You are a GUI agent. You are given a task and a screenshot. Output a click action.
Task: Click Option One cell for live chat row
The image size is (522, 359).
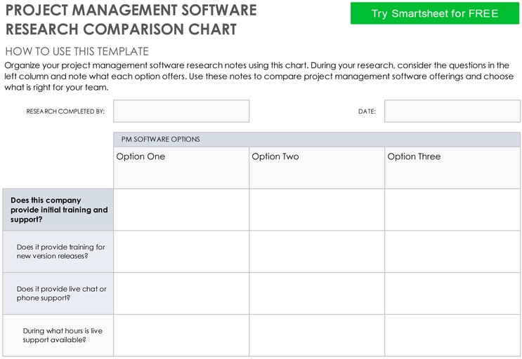click(x=181, y=294)
